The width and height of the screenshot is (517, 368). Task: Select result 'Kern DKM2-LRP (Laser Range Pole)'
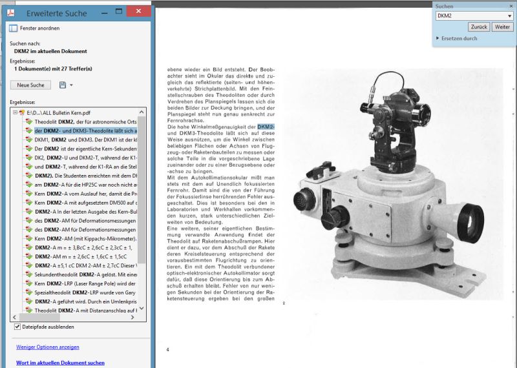point(86,283)
